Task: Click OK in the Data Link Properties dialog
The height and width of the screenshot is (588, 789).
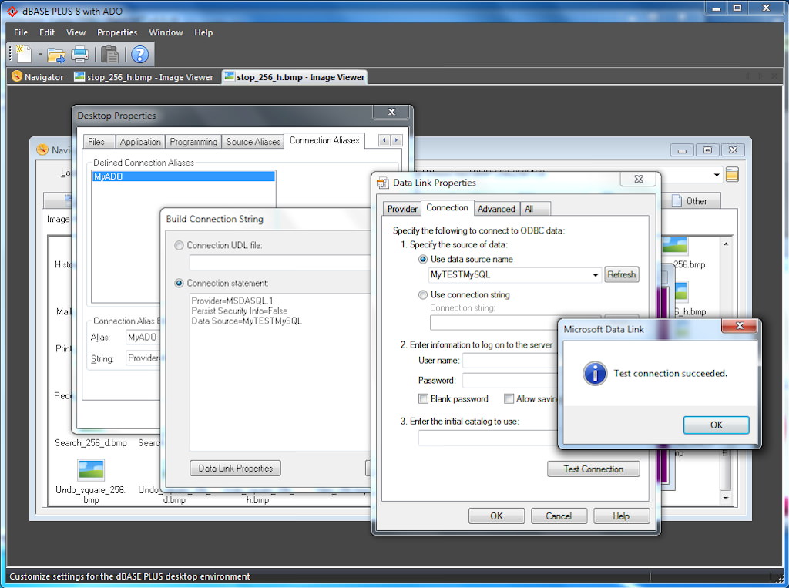Action: coord(496,516)
